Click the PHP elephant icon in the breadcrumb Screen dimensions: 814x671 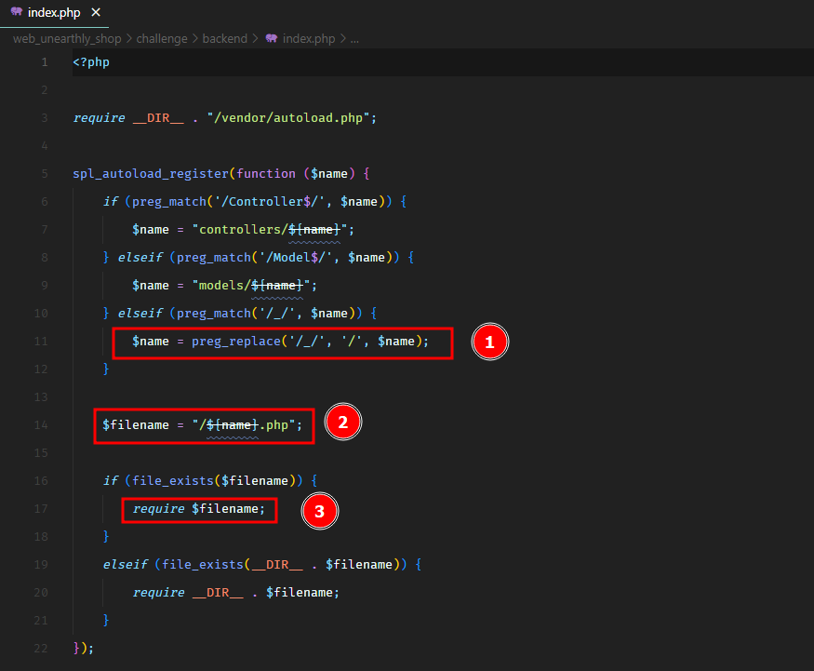pyautogui.click(x=271, y=39)
